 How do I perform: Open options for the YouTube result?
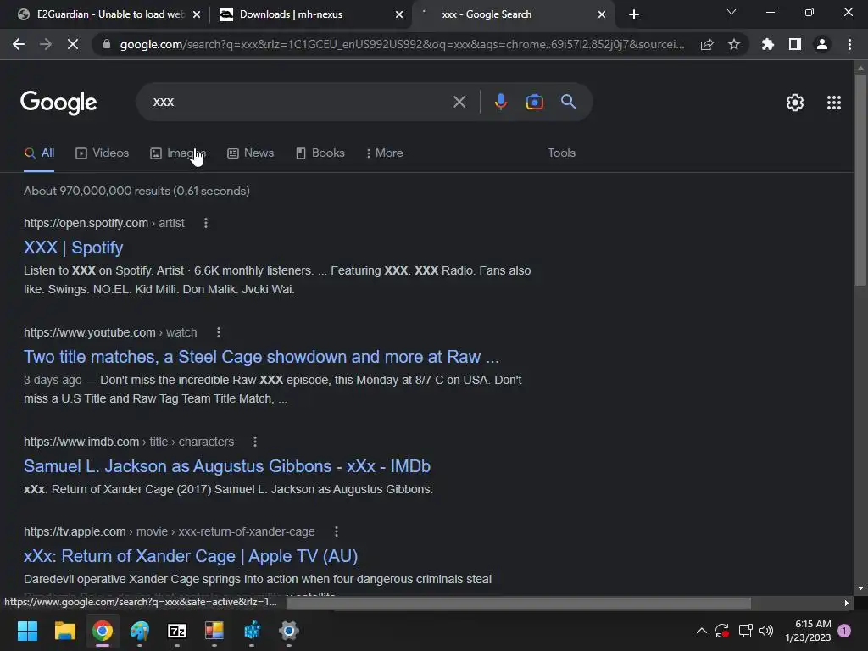click(x=219, y=332)
